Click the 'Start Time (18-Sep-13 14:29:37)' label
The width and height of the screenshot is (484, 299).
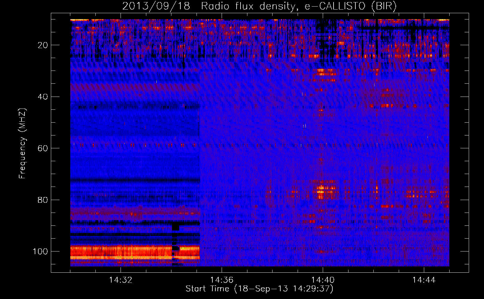(259, 289)
